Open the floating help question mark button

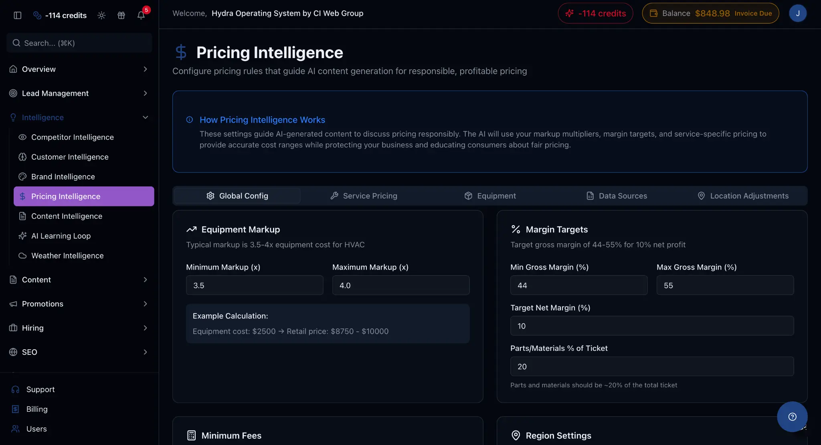[x=792, y=417]
